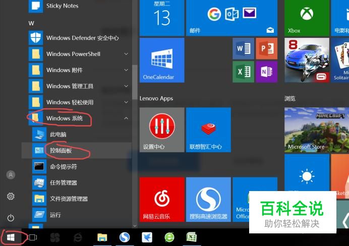Open the 设置中心 tile
Screen dimensions: 349x246
162,130
